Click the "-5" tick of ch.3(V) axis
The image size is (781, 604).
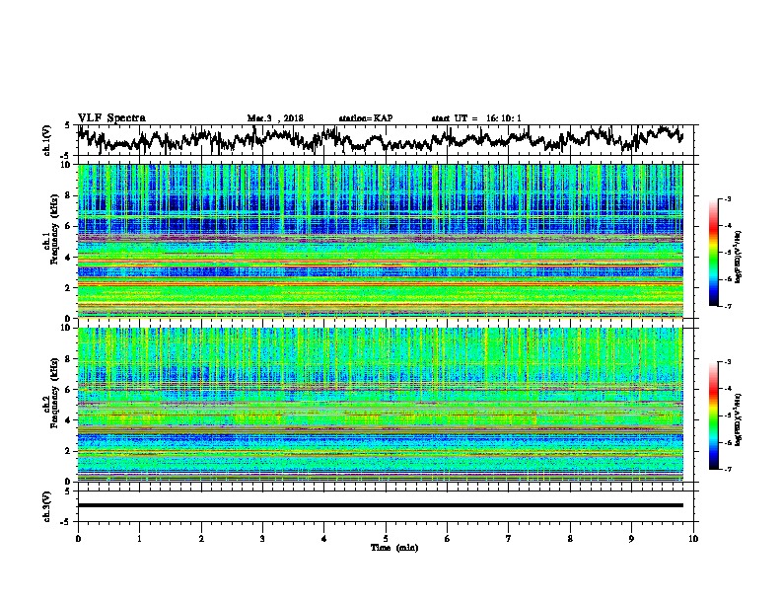pyautogui.click(x=66, y=522)
